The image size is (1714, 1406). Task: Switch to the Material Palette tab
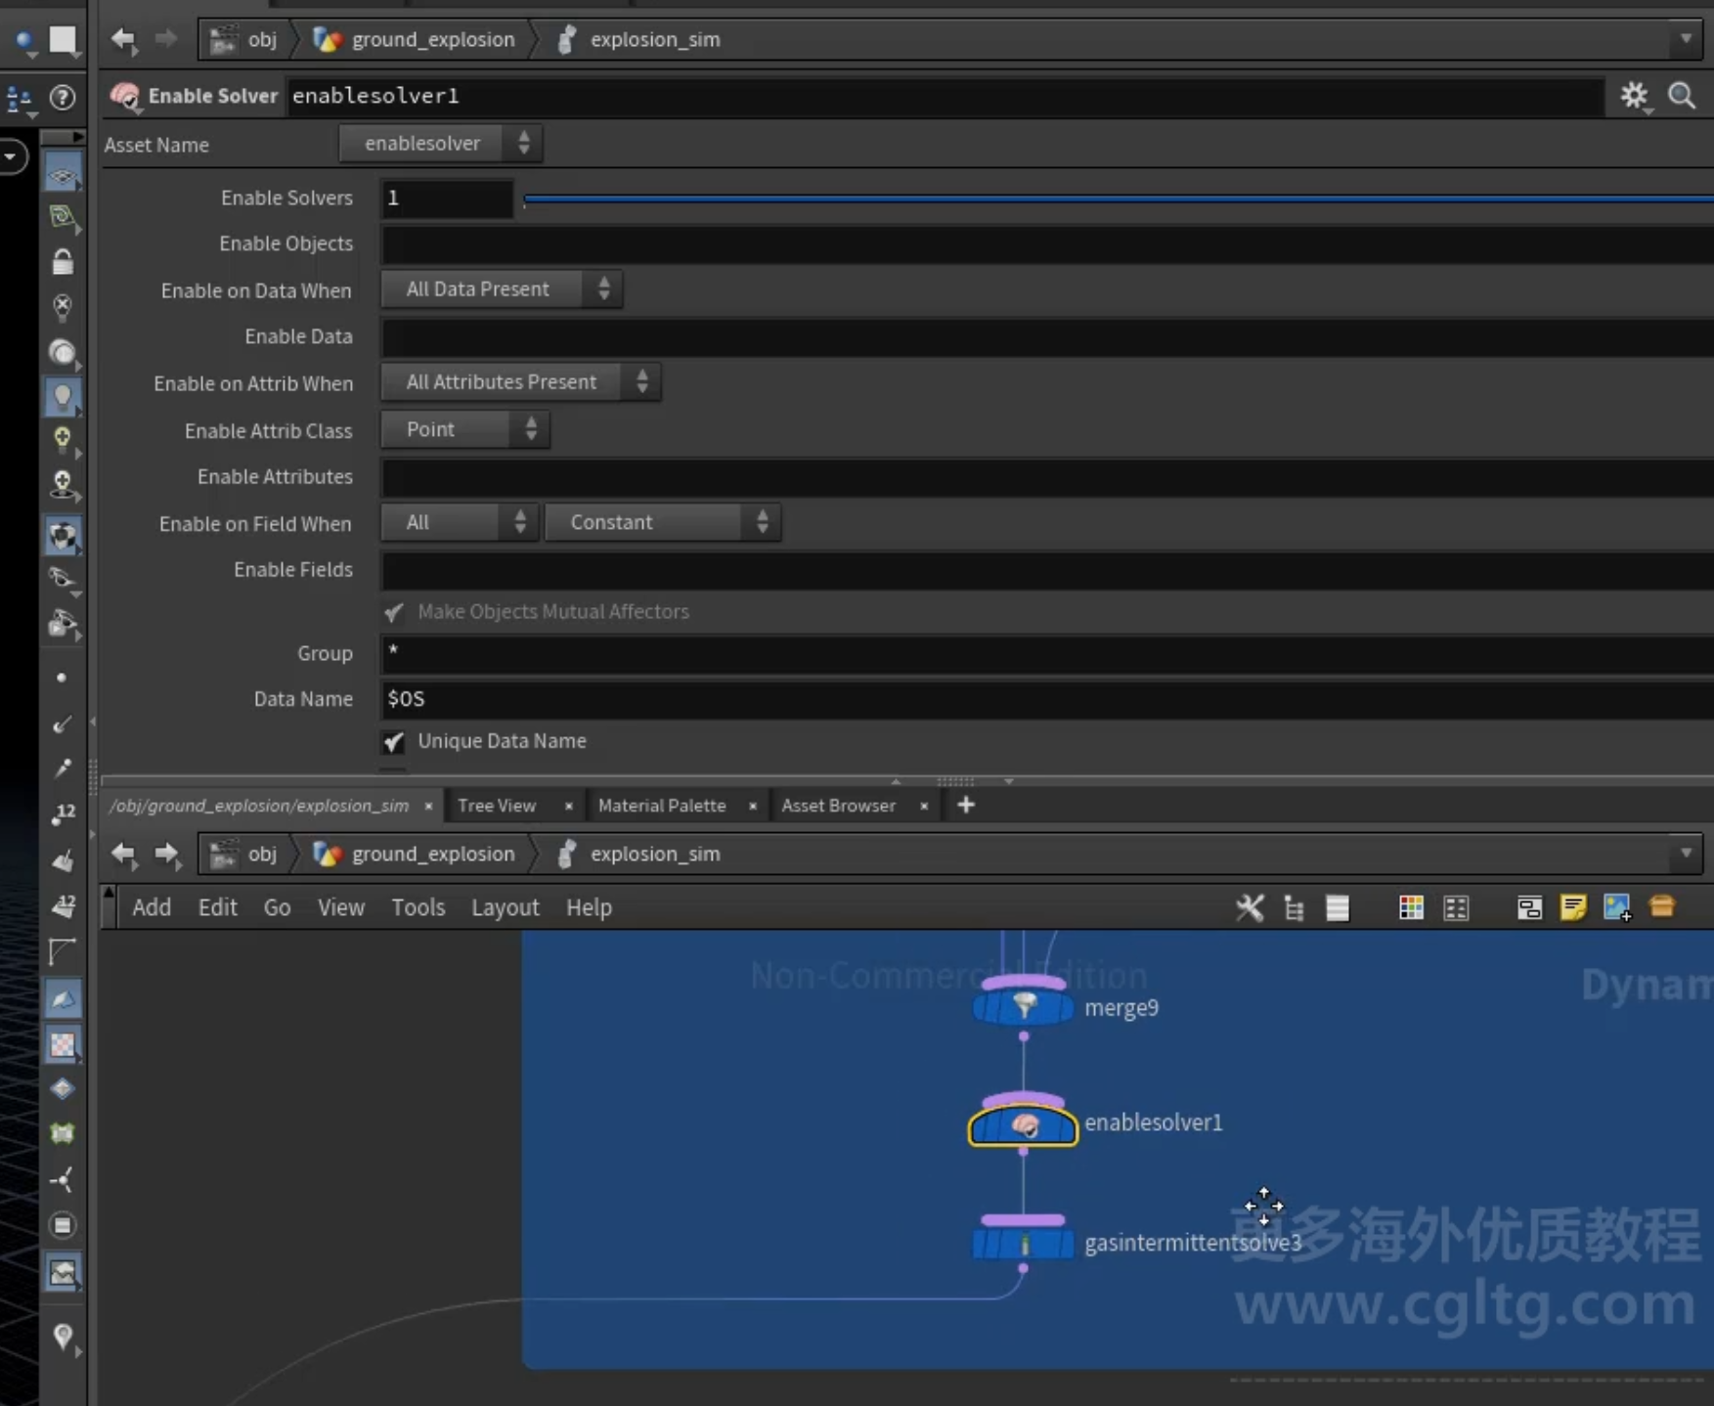pos(662,806)
